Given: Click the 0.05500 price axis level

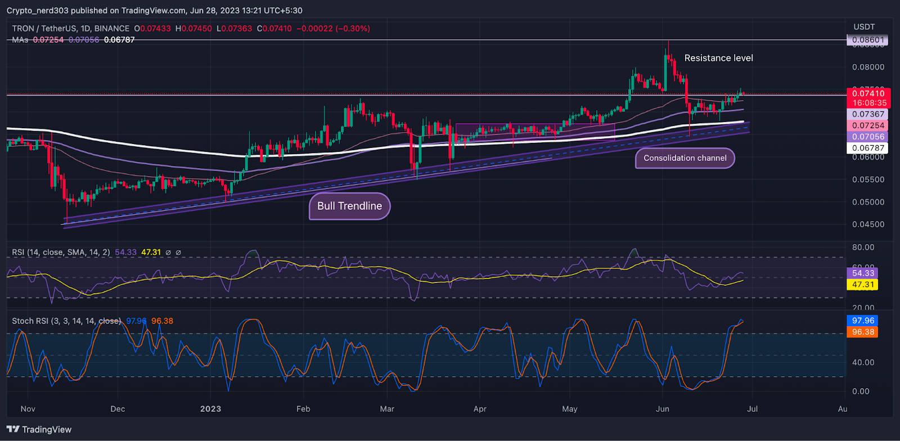Looking at the screenshot, I should pyautogui.click(x=868, y=179).
